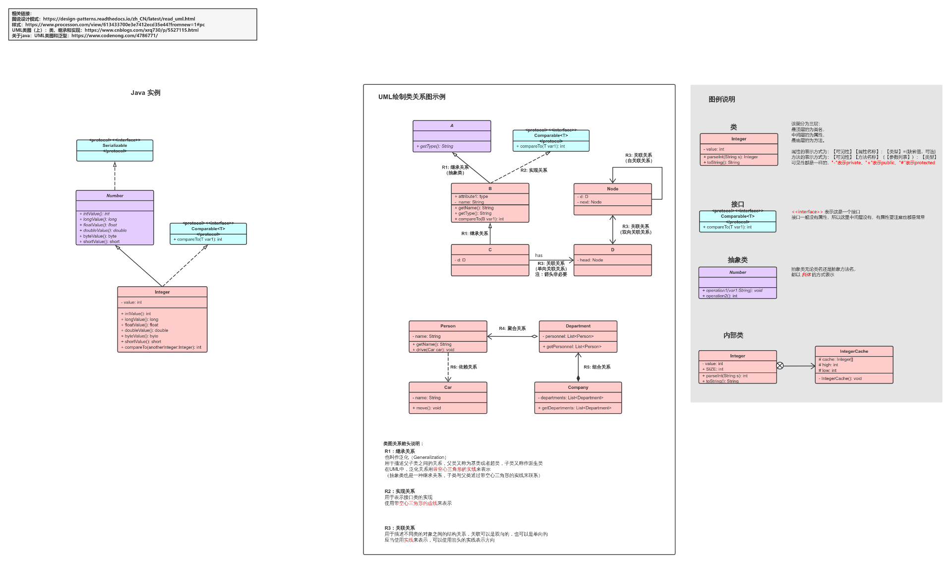Select the Person class box
Image resolution: width=952 pixels, height=563 pixels.
click(x=447, y=336)
